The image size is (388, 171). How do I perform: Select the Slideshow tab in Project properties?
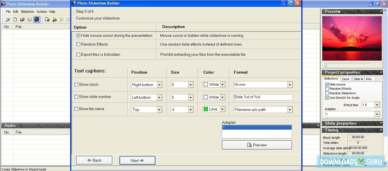(331, 78)
